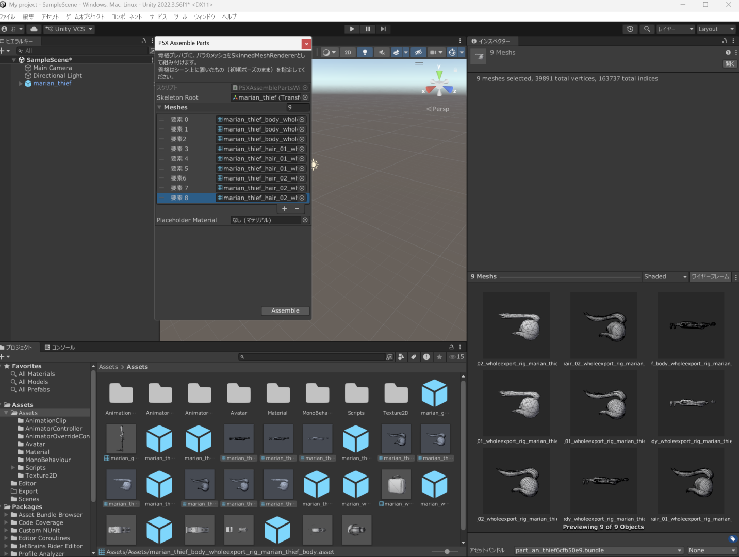Click Search by Label tag icon
The width and height of the screenshot is (739, 557).
pyautogui.click(x=414, y=357)
